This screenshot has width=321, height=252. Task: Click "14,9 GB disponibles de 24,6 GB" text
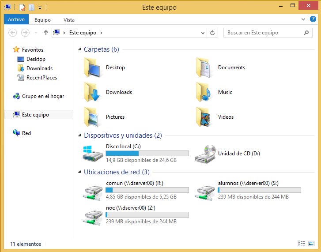tap(141, 160)
